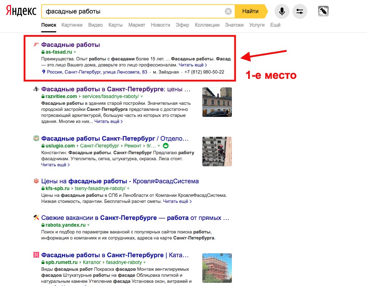
Task: Click spb.rumett.ru red R favicon
Action: tap(36, 255)
